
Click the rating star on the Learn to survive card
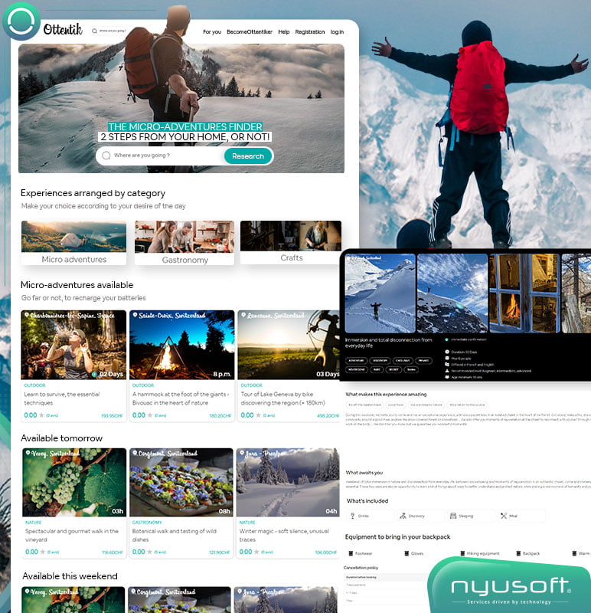(42, 415)
